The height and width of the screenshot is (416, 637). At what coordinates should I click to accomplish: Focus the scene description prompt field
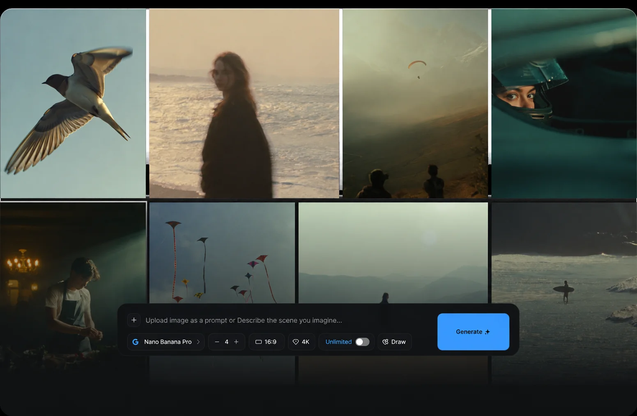(x=244, y=320)
